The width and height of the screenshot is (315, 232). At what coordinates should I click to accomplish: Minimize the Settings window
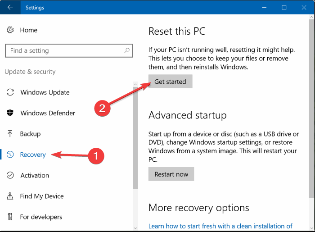pyautogui.click(x=264, y=8)
